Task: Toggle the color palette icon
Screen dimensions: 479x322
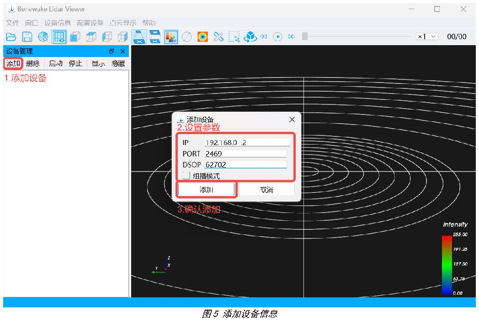Action: (x=171, y=37)
